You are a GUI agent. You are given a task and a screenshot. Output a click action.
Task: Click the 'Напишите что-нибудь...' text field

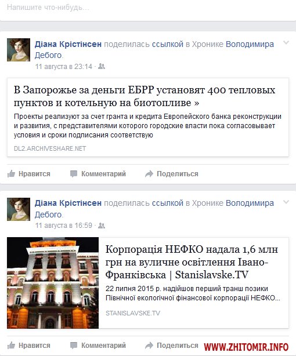[x=148, y=8]
